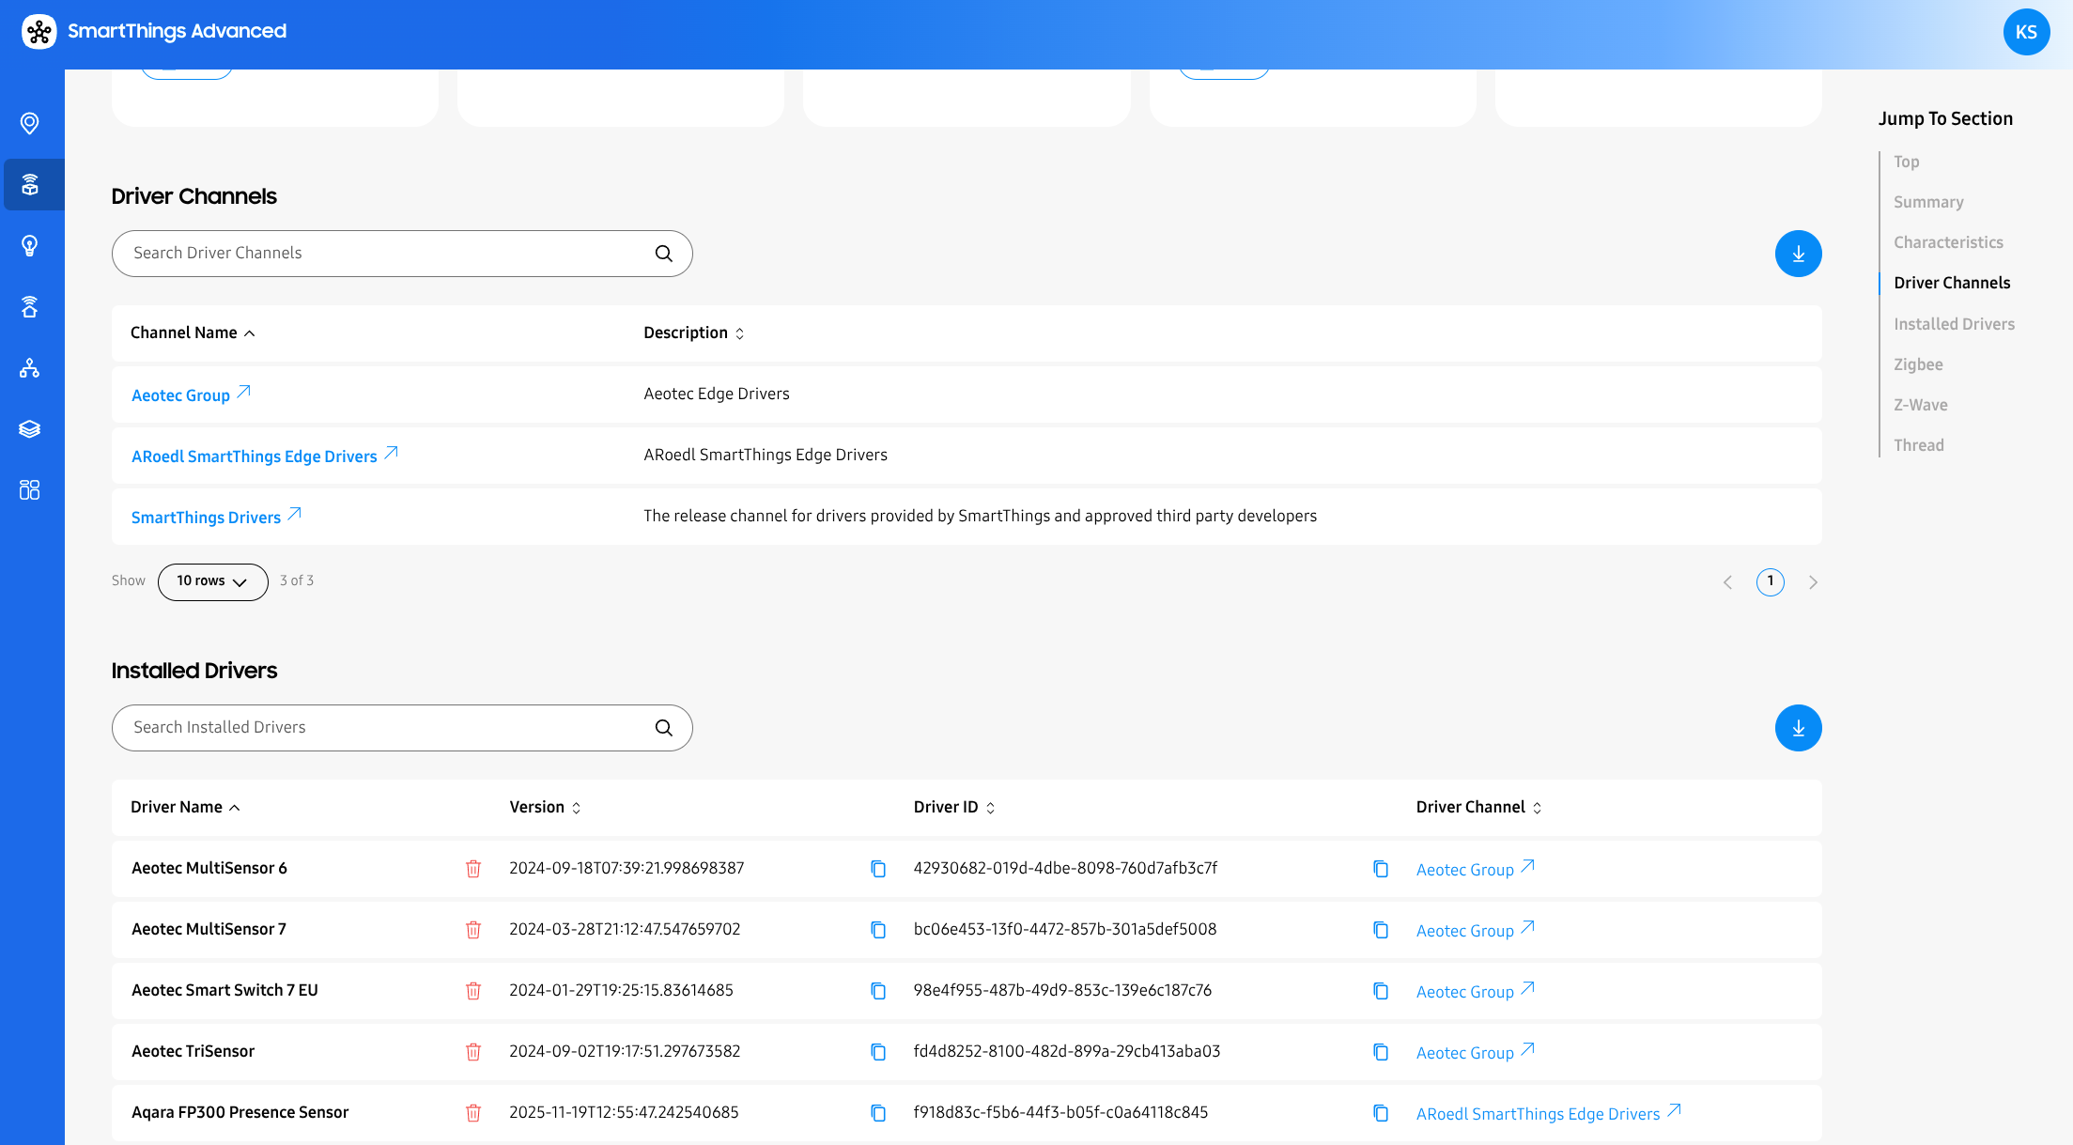The image size is (2073, 1145).
Task: Delete the Aeotec MultiSensor 6 driver
Action: tap(473, 869)
